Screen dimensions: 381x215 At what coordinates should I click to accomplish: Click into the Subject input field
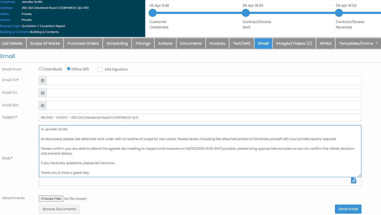pos(200,118)
